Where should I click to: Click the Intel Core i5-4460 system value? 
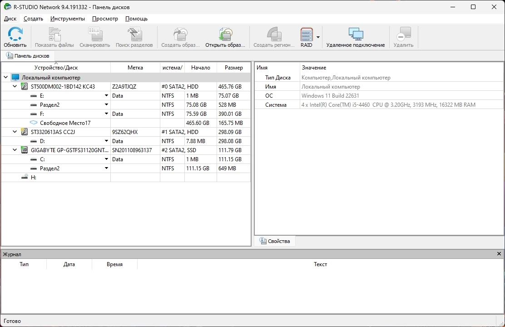point(388,105)
